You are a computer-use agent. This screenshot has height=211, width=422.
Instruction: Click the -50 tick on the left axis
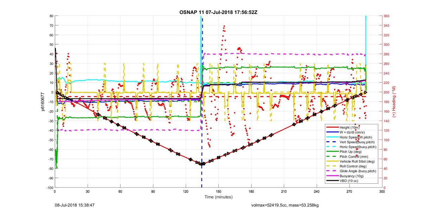click(50, 140)
